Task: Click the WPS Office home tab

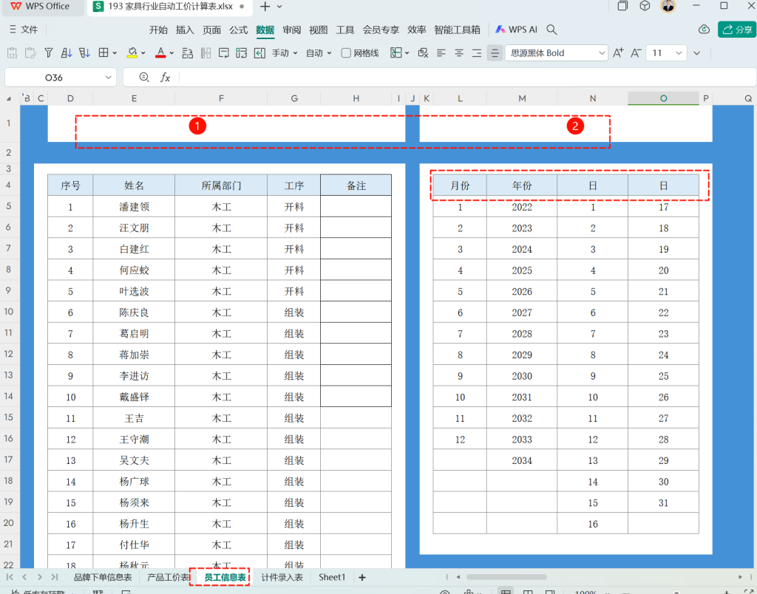Action: 41,7
